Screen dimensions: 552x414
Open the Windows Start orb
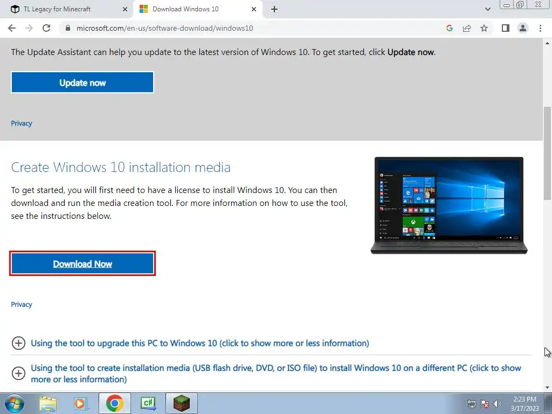(15, 403)
